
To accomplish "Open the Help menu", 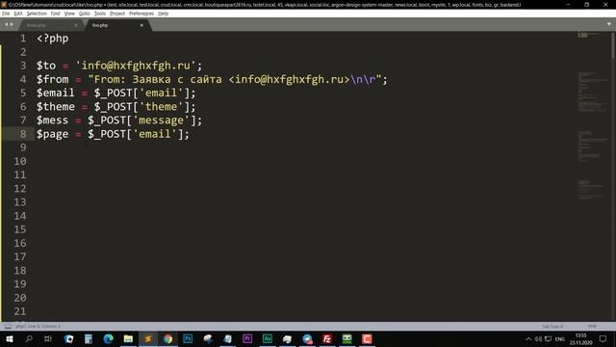I will point(163,13).
